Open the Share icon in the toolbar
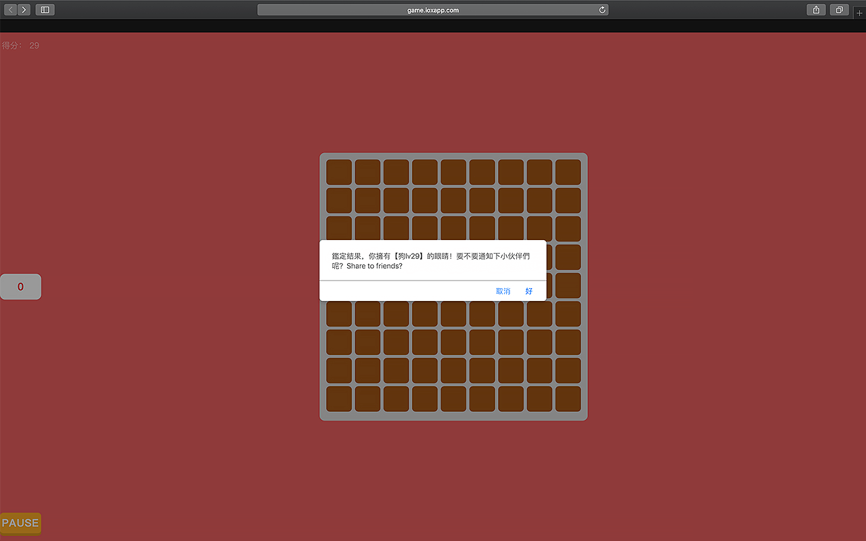The image size is (866, 541). (x=816, y=9)
